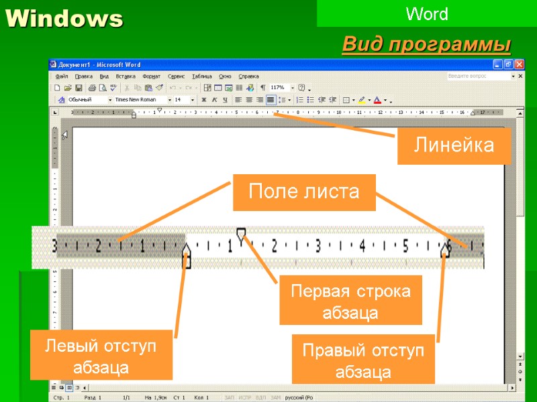
Task: Create a new blank document icon
Action: 57,88
